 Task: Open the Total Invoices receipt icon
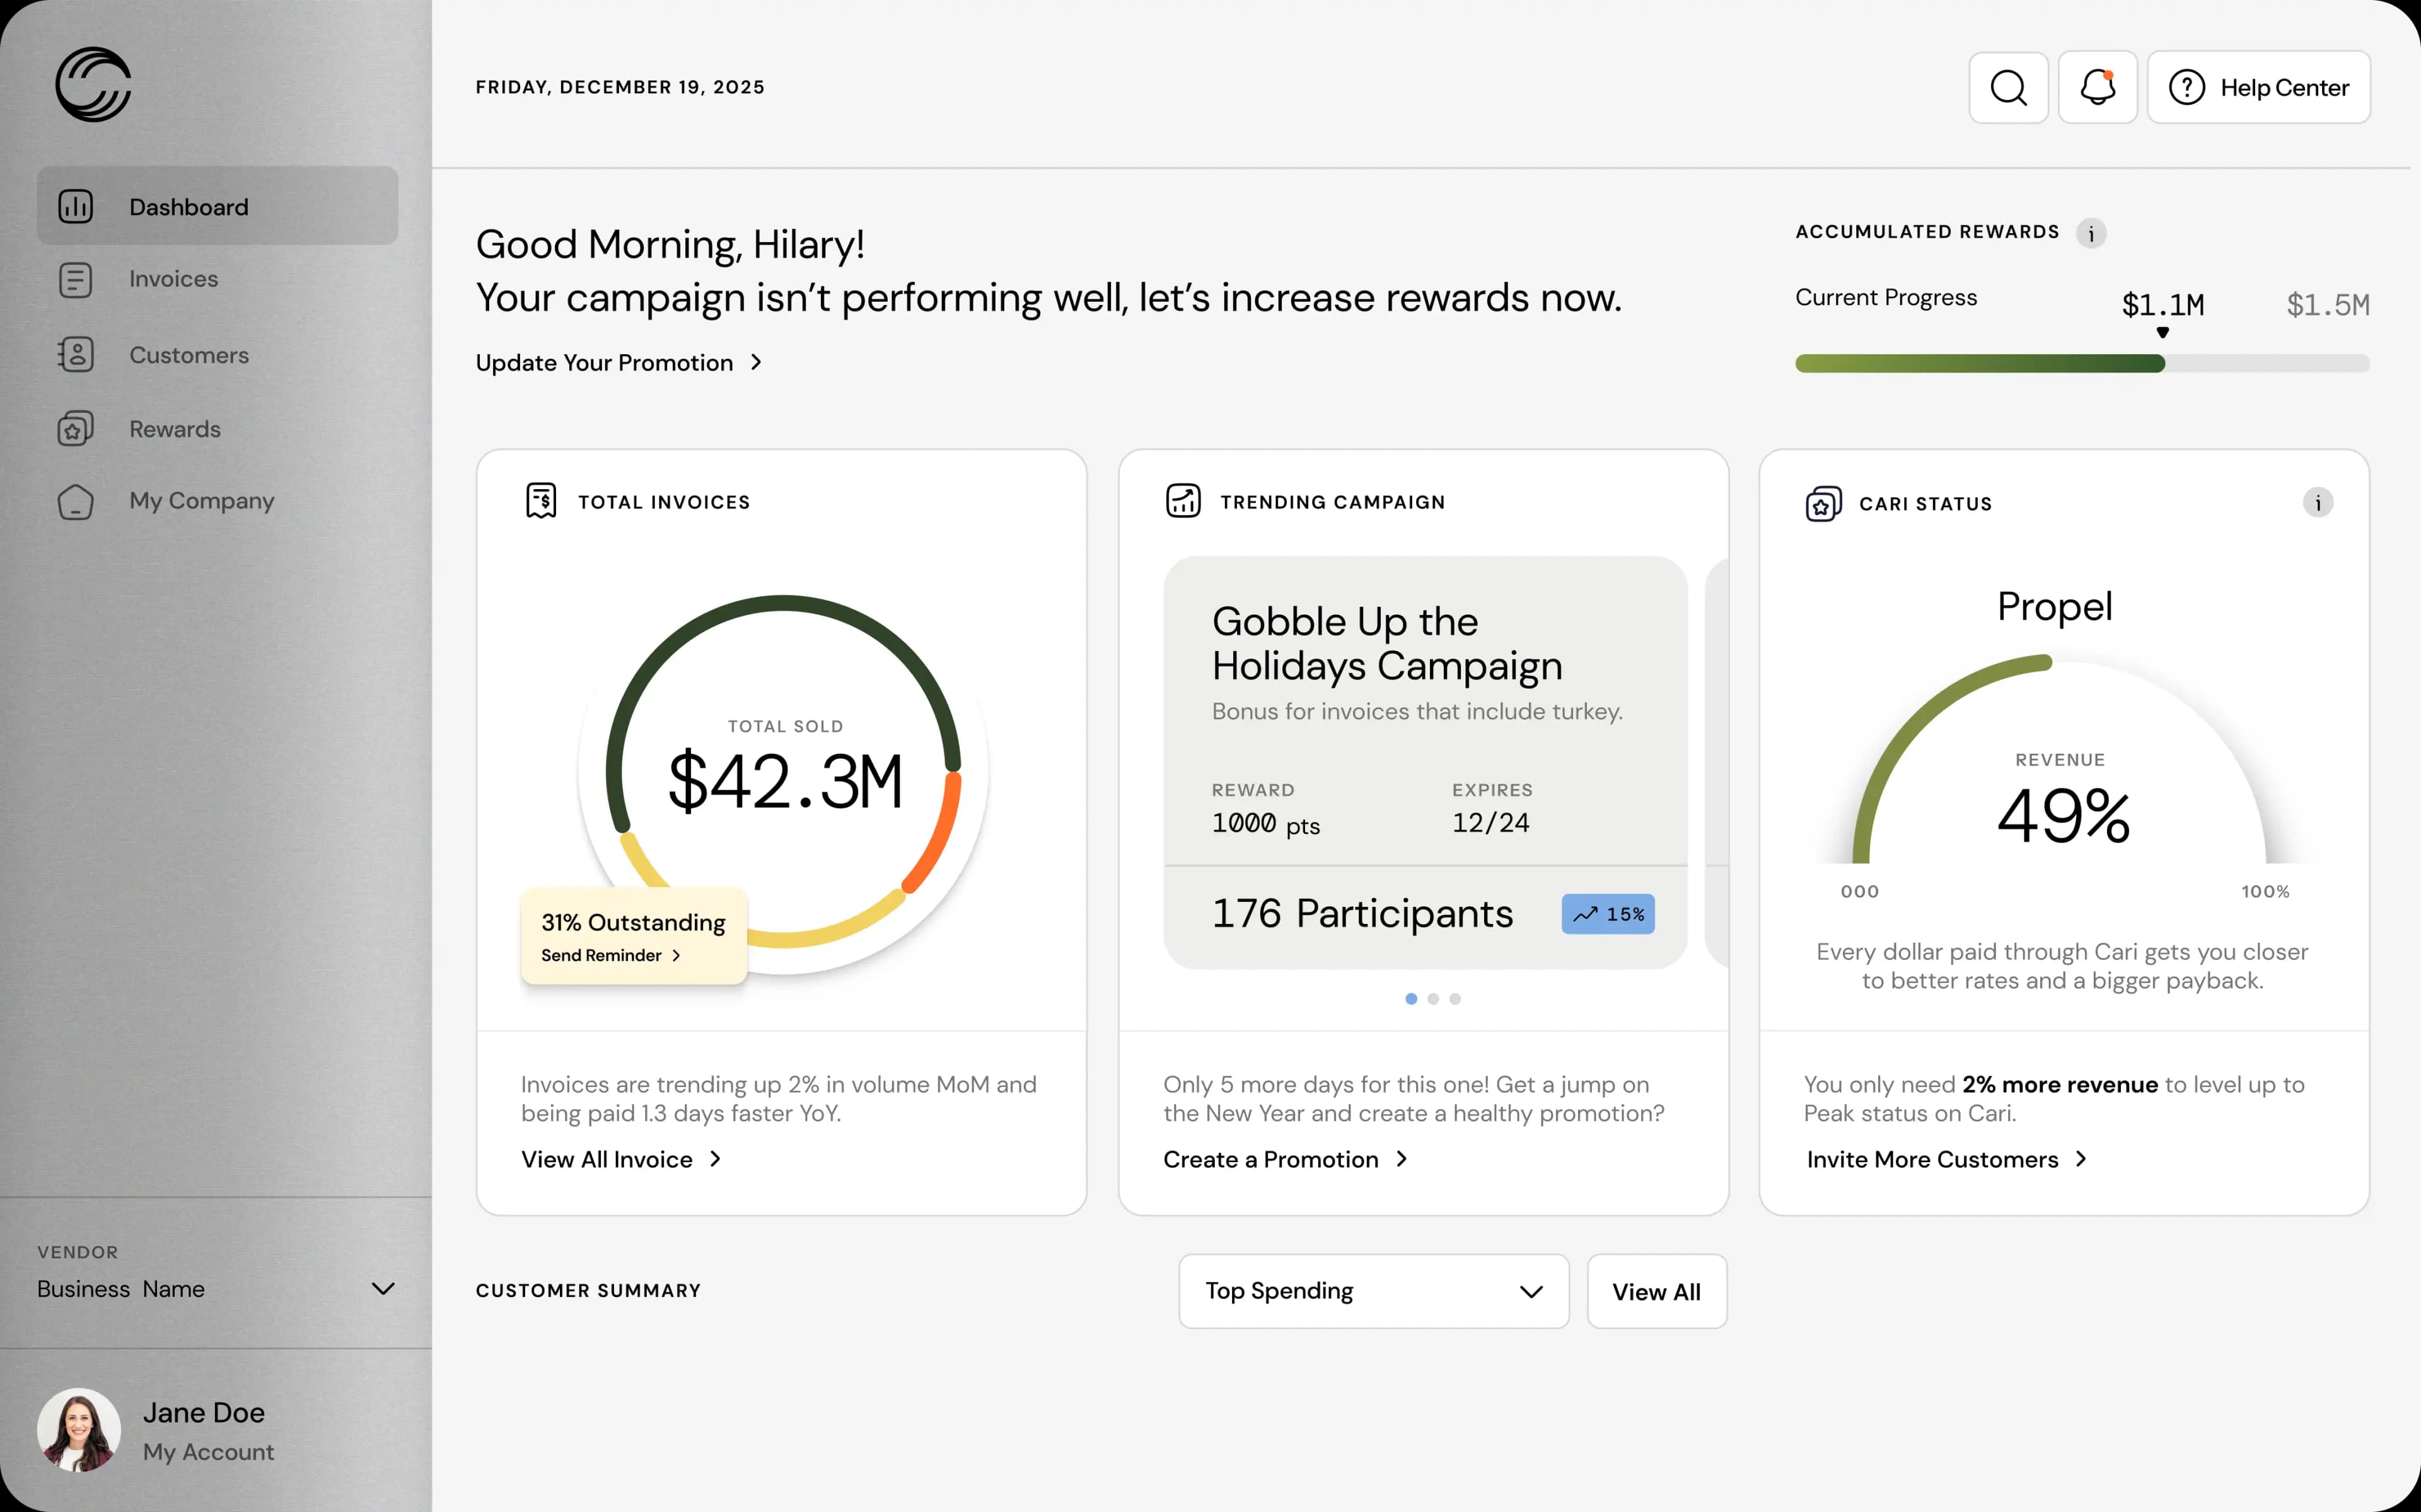(540, 500)
